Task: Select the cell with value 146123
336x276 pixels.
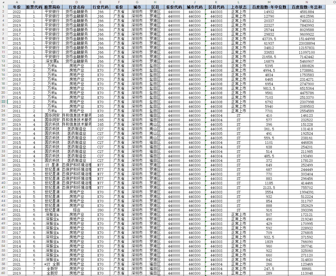Action: pos(307,115)
